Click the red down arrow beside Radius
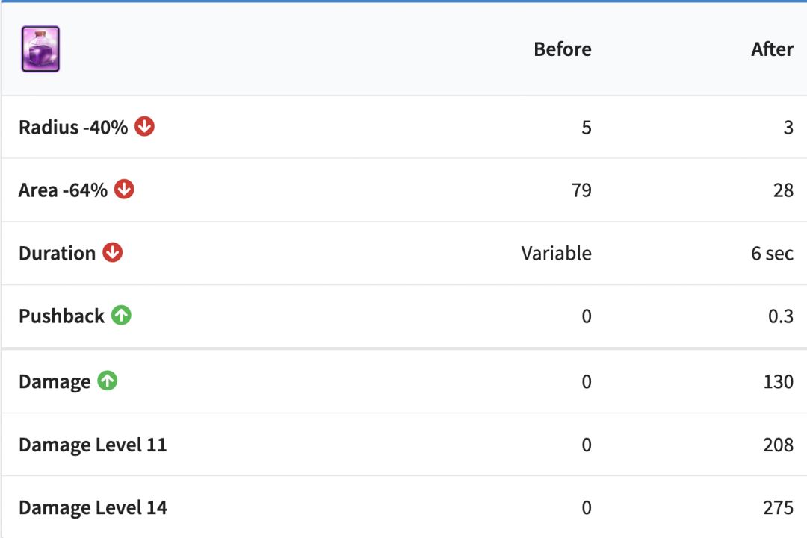The image size is (807, 538). pos(144,127)
